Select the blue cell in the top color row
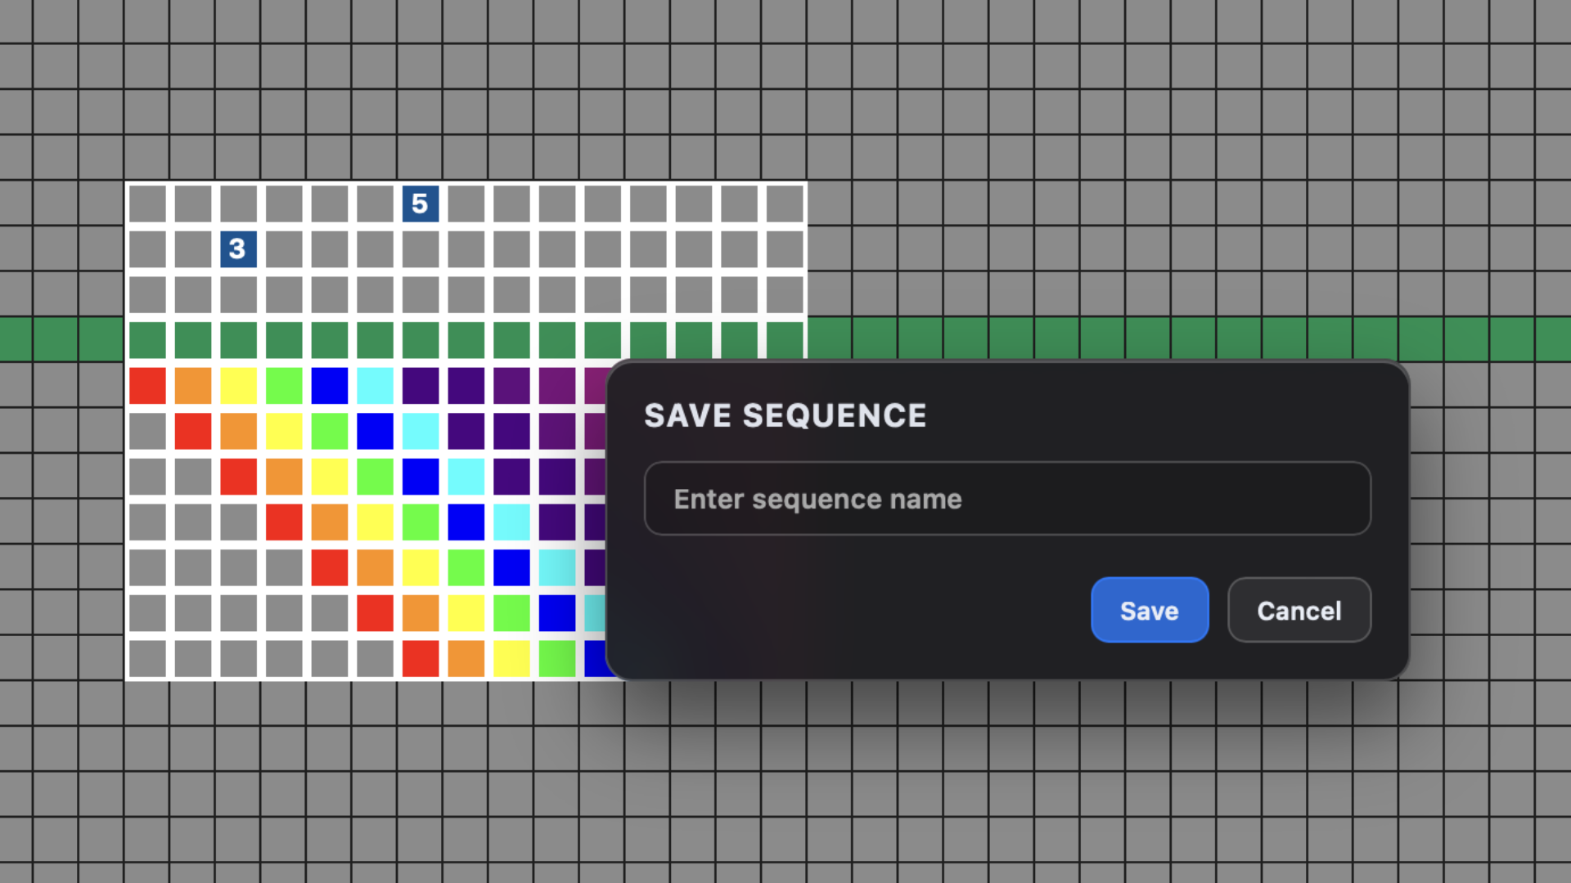 (329, 385)
